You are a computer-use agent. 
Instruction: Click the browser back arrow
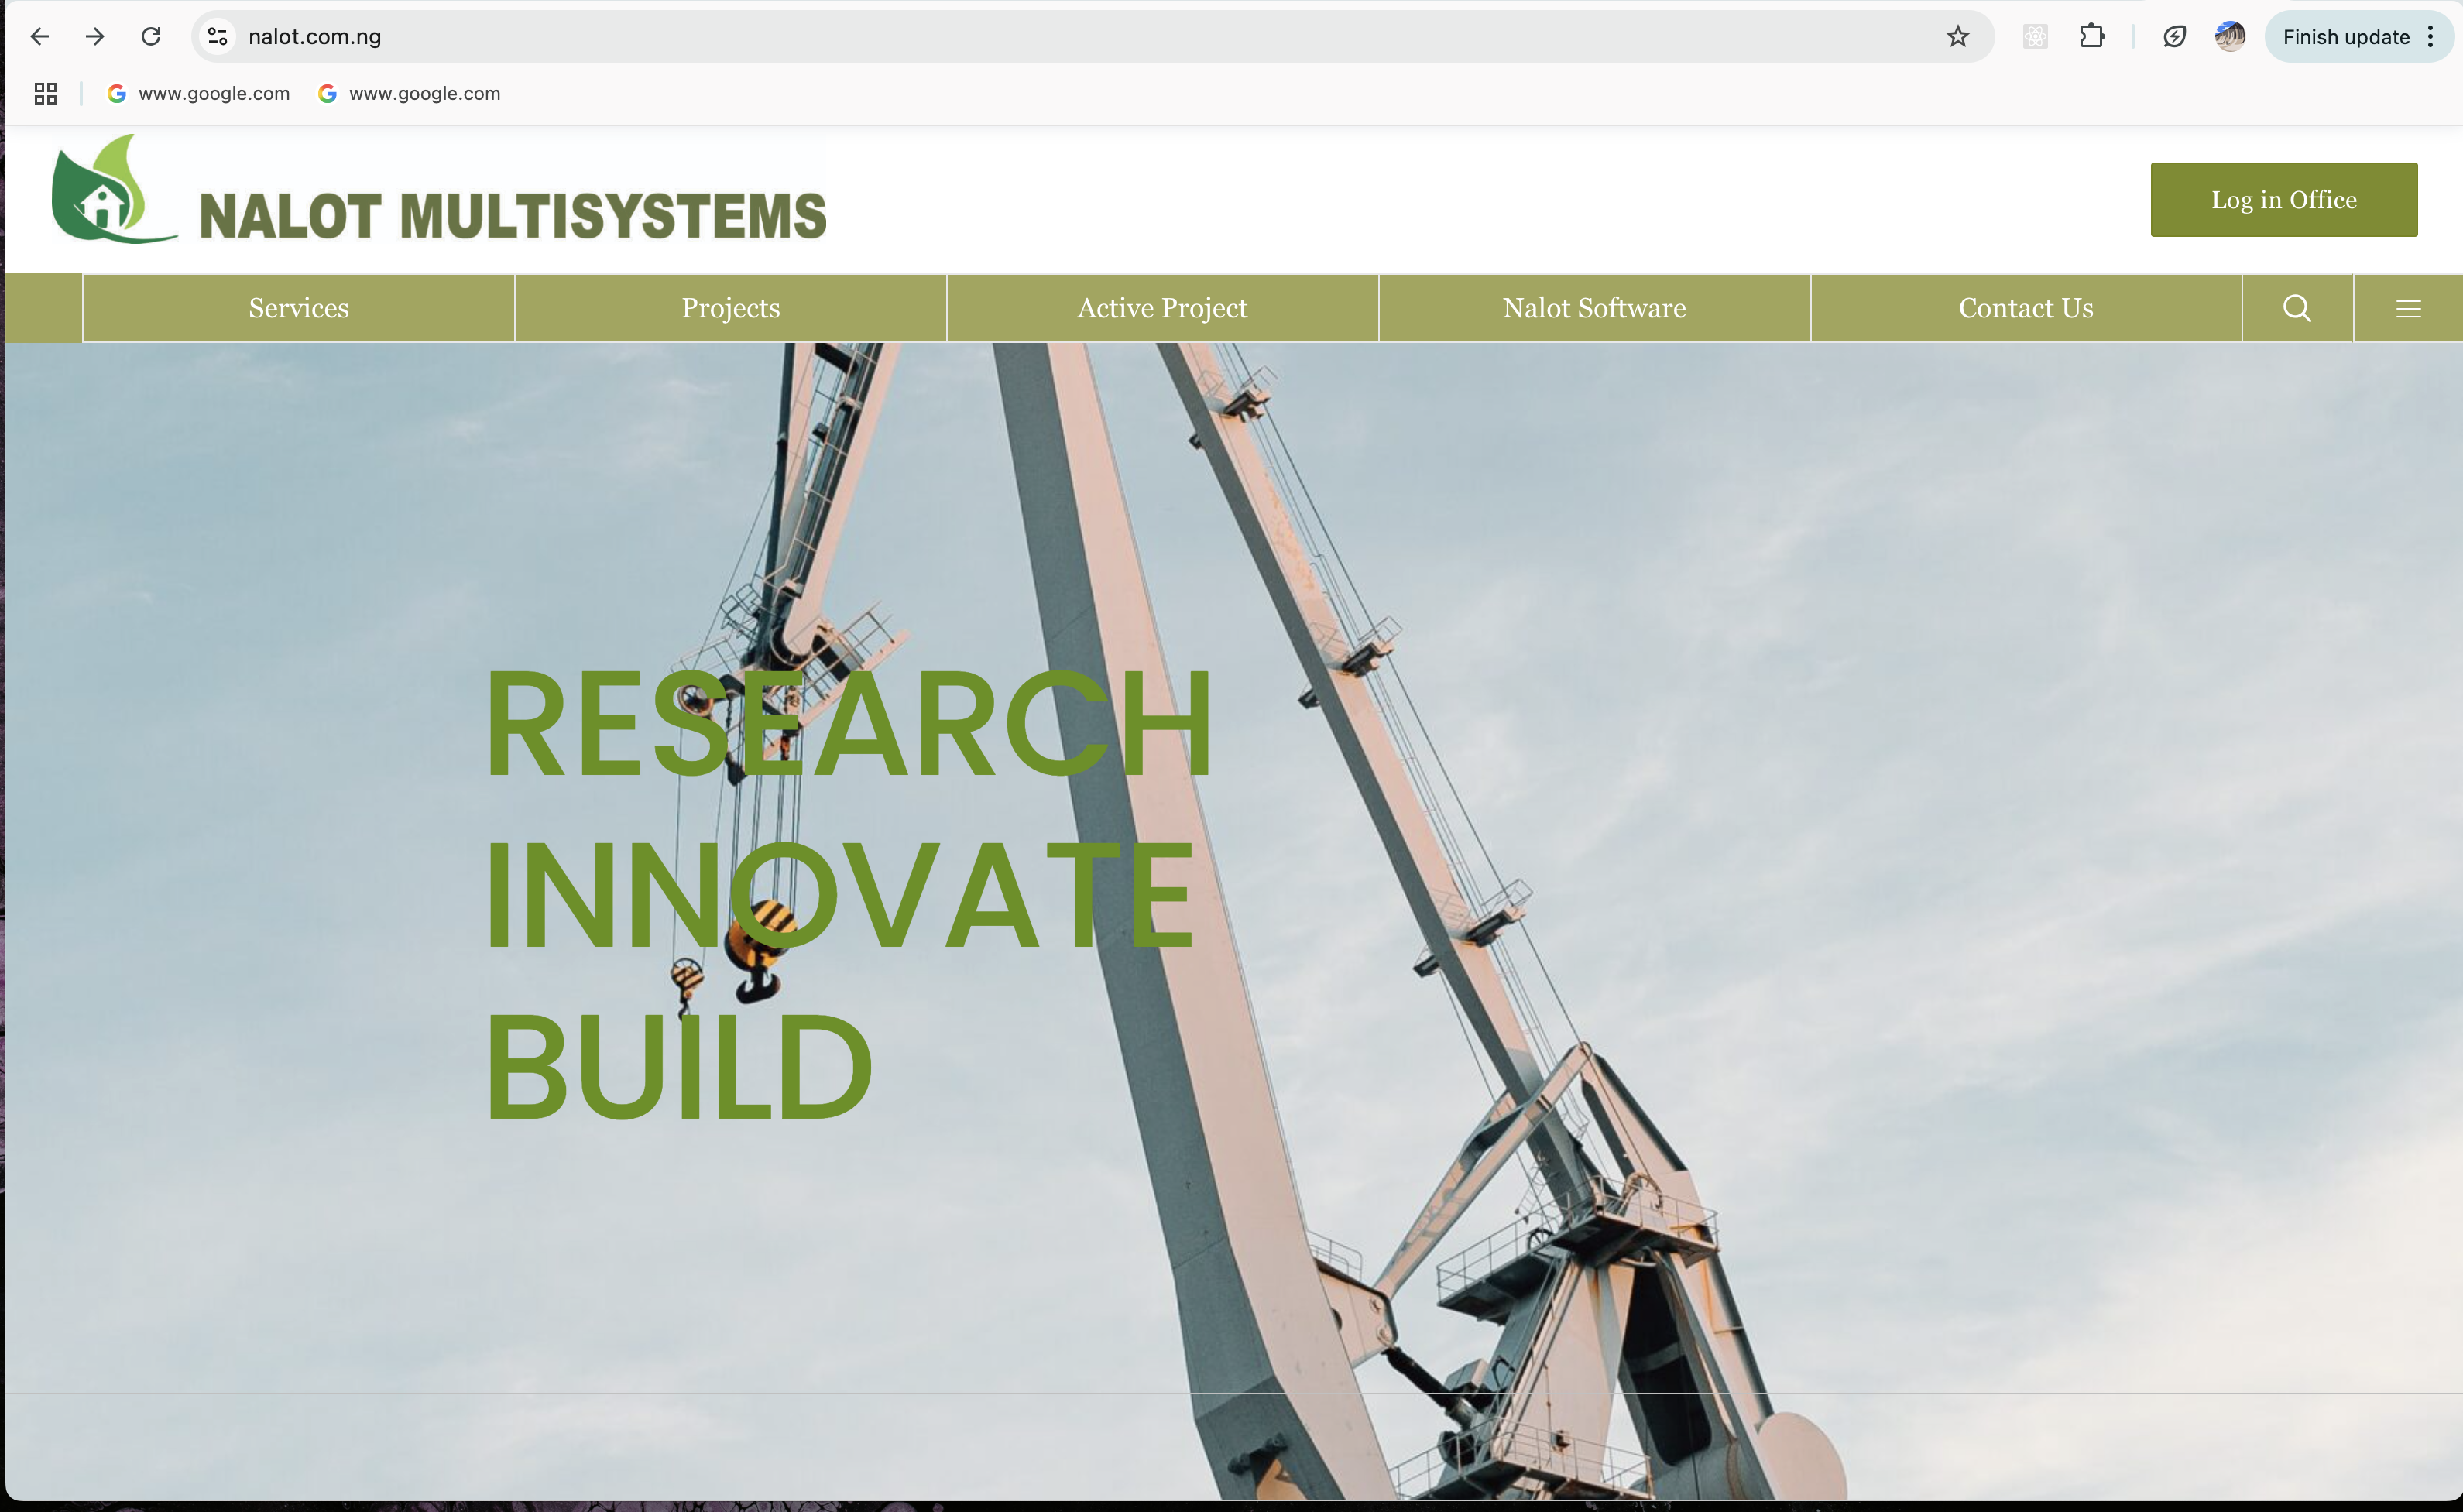(39, 37)
